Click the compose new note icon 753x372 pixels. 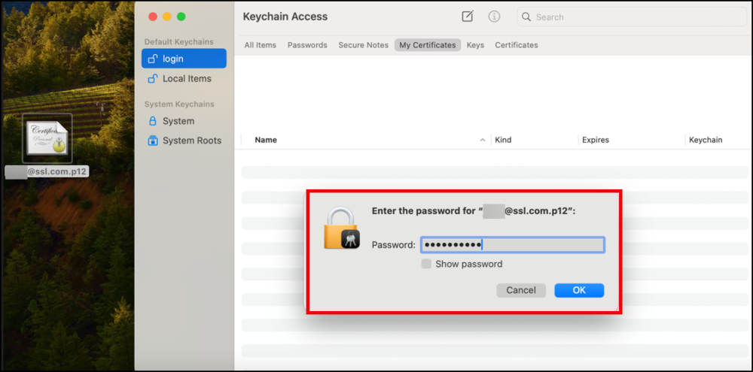tap(468, 17)
